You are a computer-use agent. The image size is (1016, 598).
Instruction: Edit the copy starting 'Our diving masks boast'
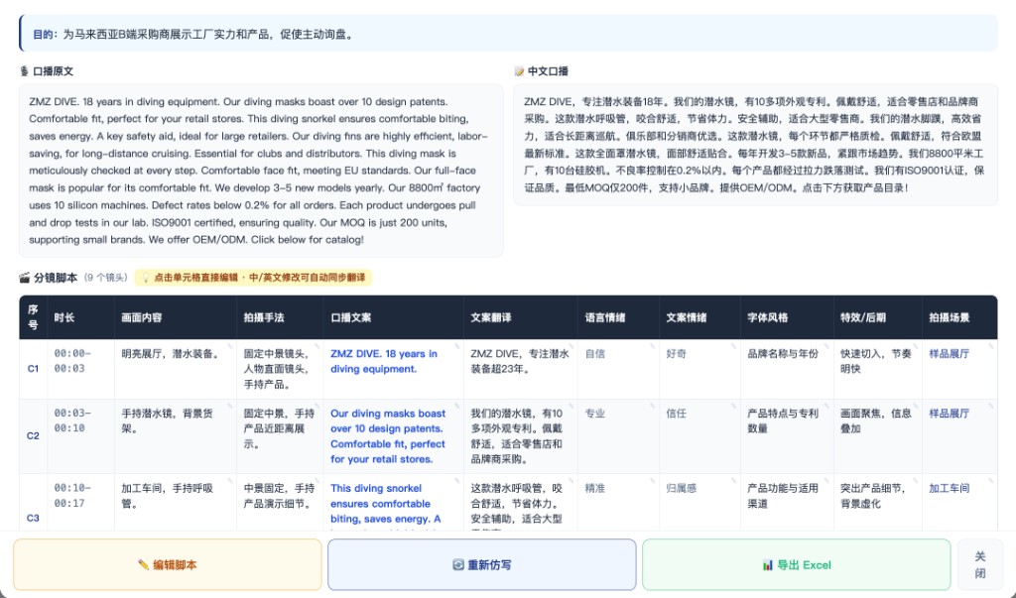[393, 436]
